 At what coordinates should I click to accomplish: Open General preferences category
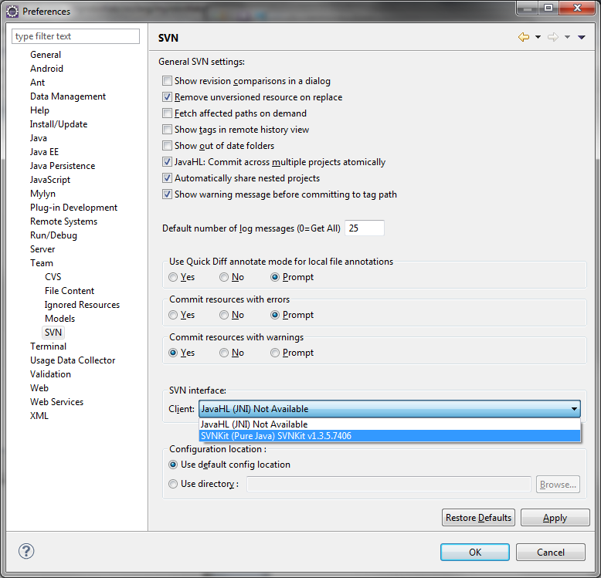[x=46, y=55]
